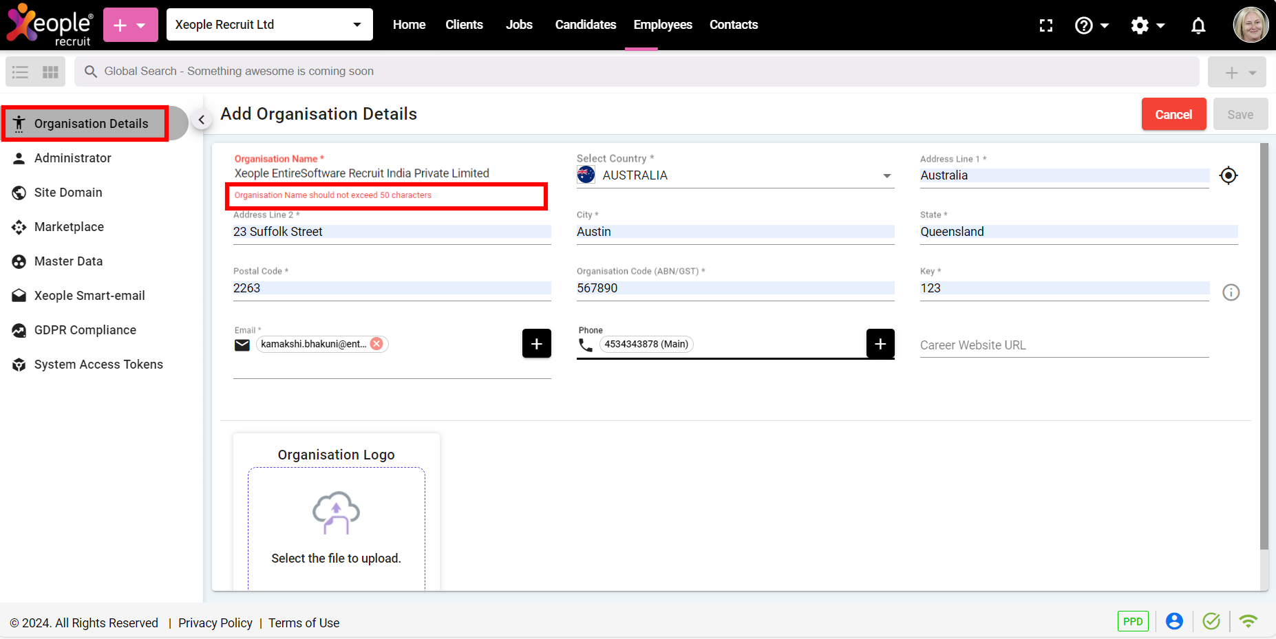Switch to grid view icon
This screenshot has height=639, width=1276.
50,72
